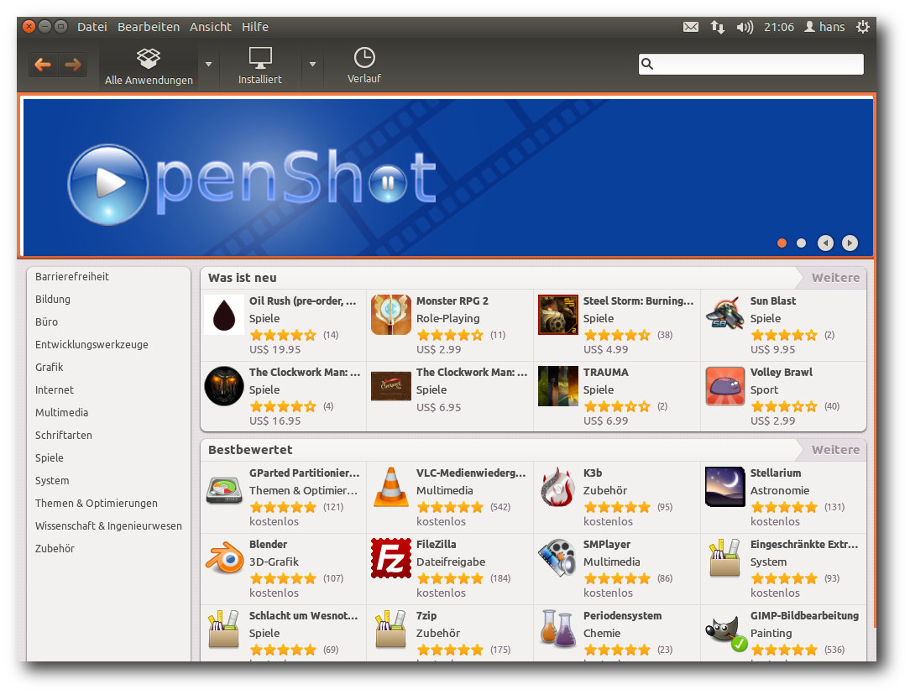Screen dimensions: 910x695
Task: Click the Stellarium star rating
Action: click(x=783, y=507)
